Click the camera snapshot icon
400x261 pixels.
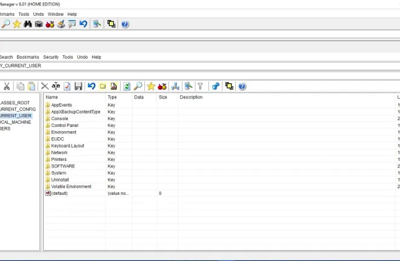pos(39,24)
